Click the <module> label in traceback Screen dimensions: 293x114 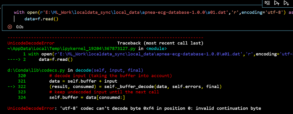[x=156, y=49]
